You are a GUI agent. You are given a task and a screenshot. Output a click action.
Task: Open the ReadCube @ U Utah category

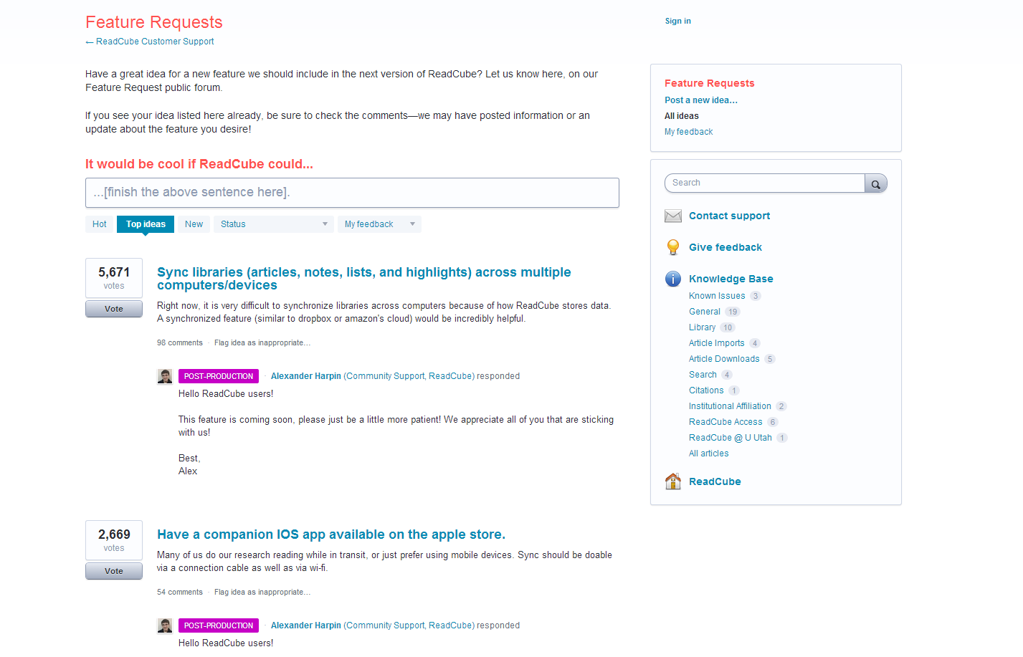point(731,438)
